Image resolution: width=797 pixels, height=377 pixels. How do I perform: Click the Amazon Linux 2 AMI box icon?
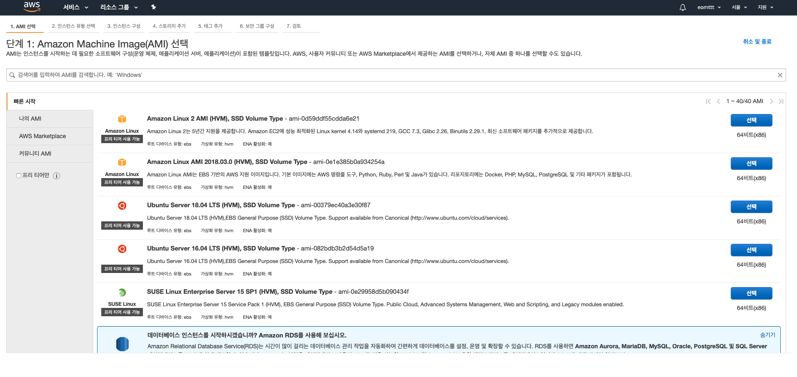click(x=122, y=119)
